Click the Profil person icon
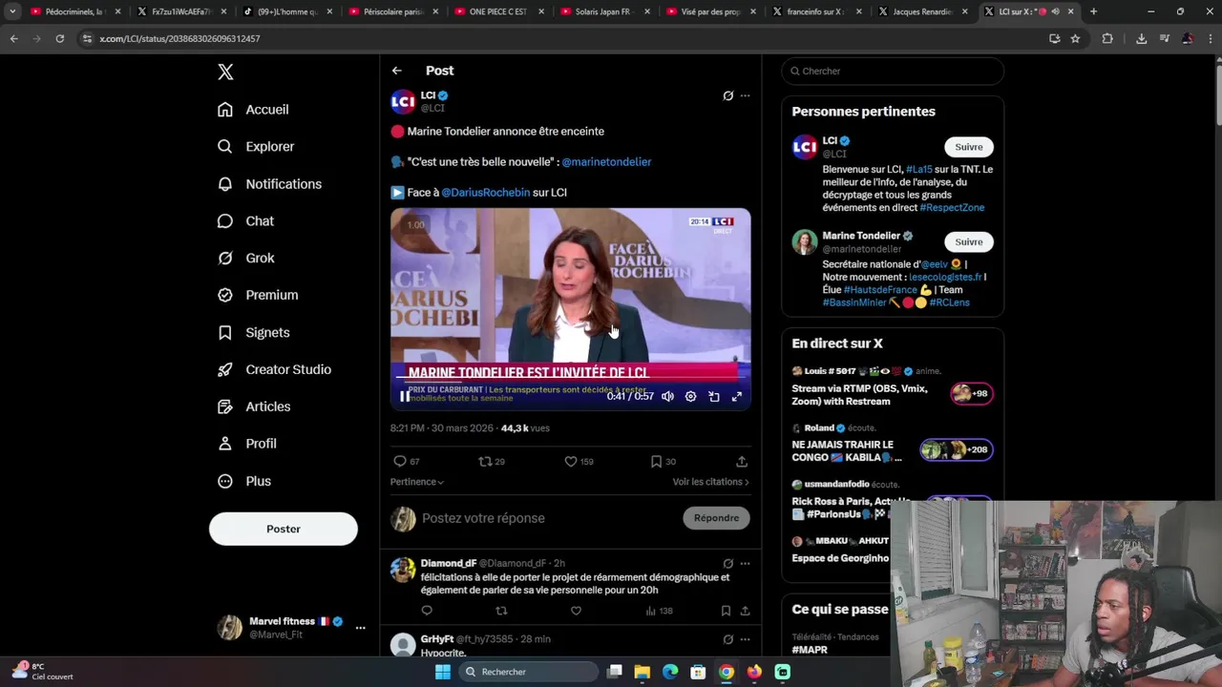1222x687 pixels. (225, 444)
